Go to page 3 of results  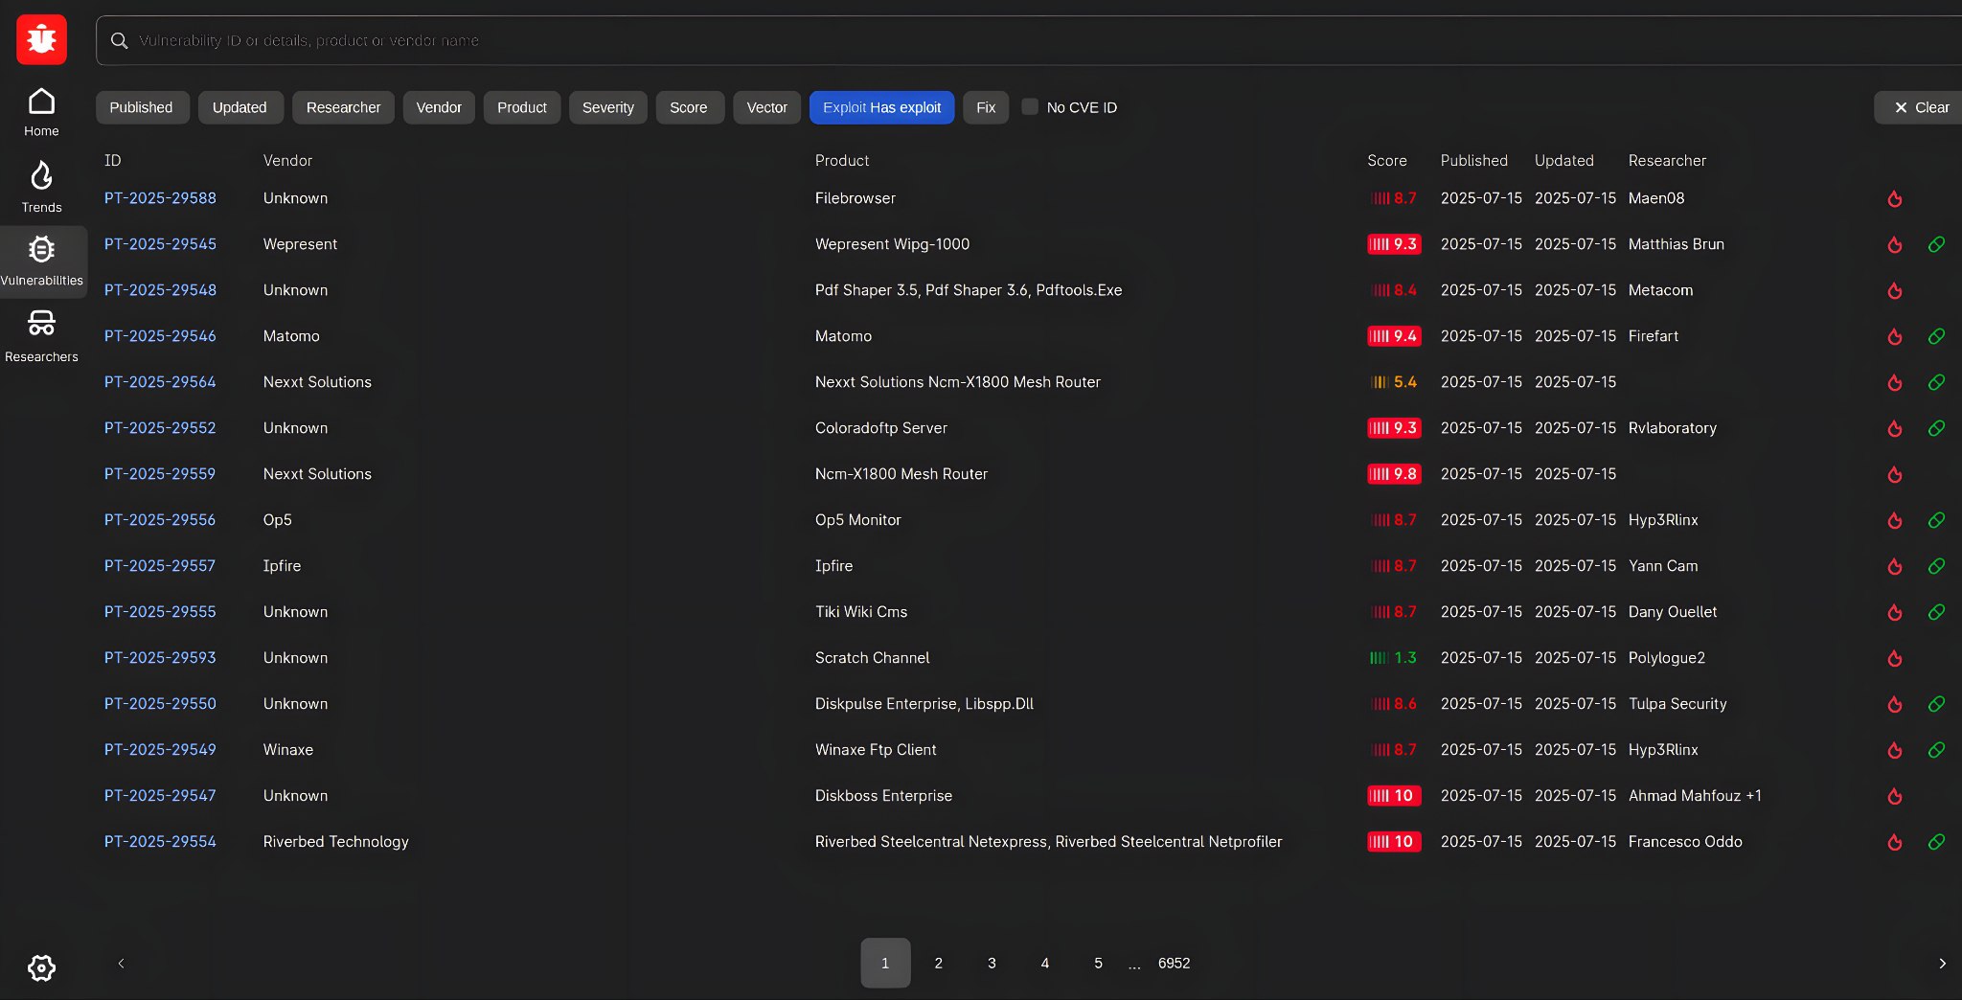(x=992, y=963)
